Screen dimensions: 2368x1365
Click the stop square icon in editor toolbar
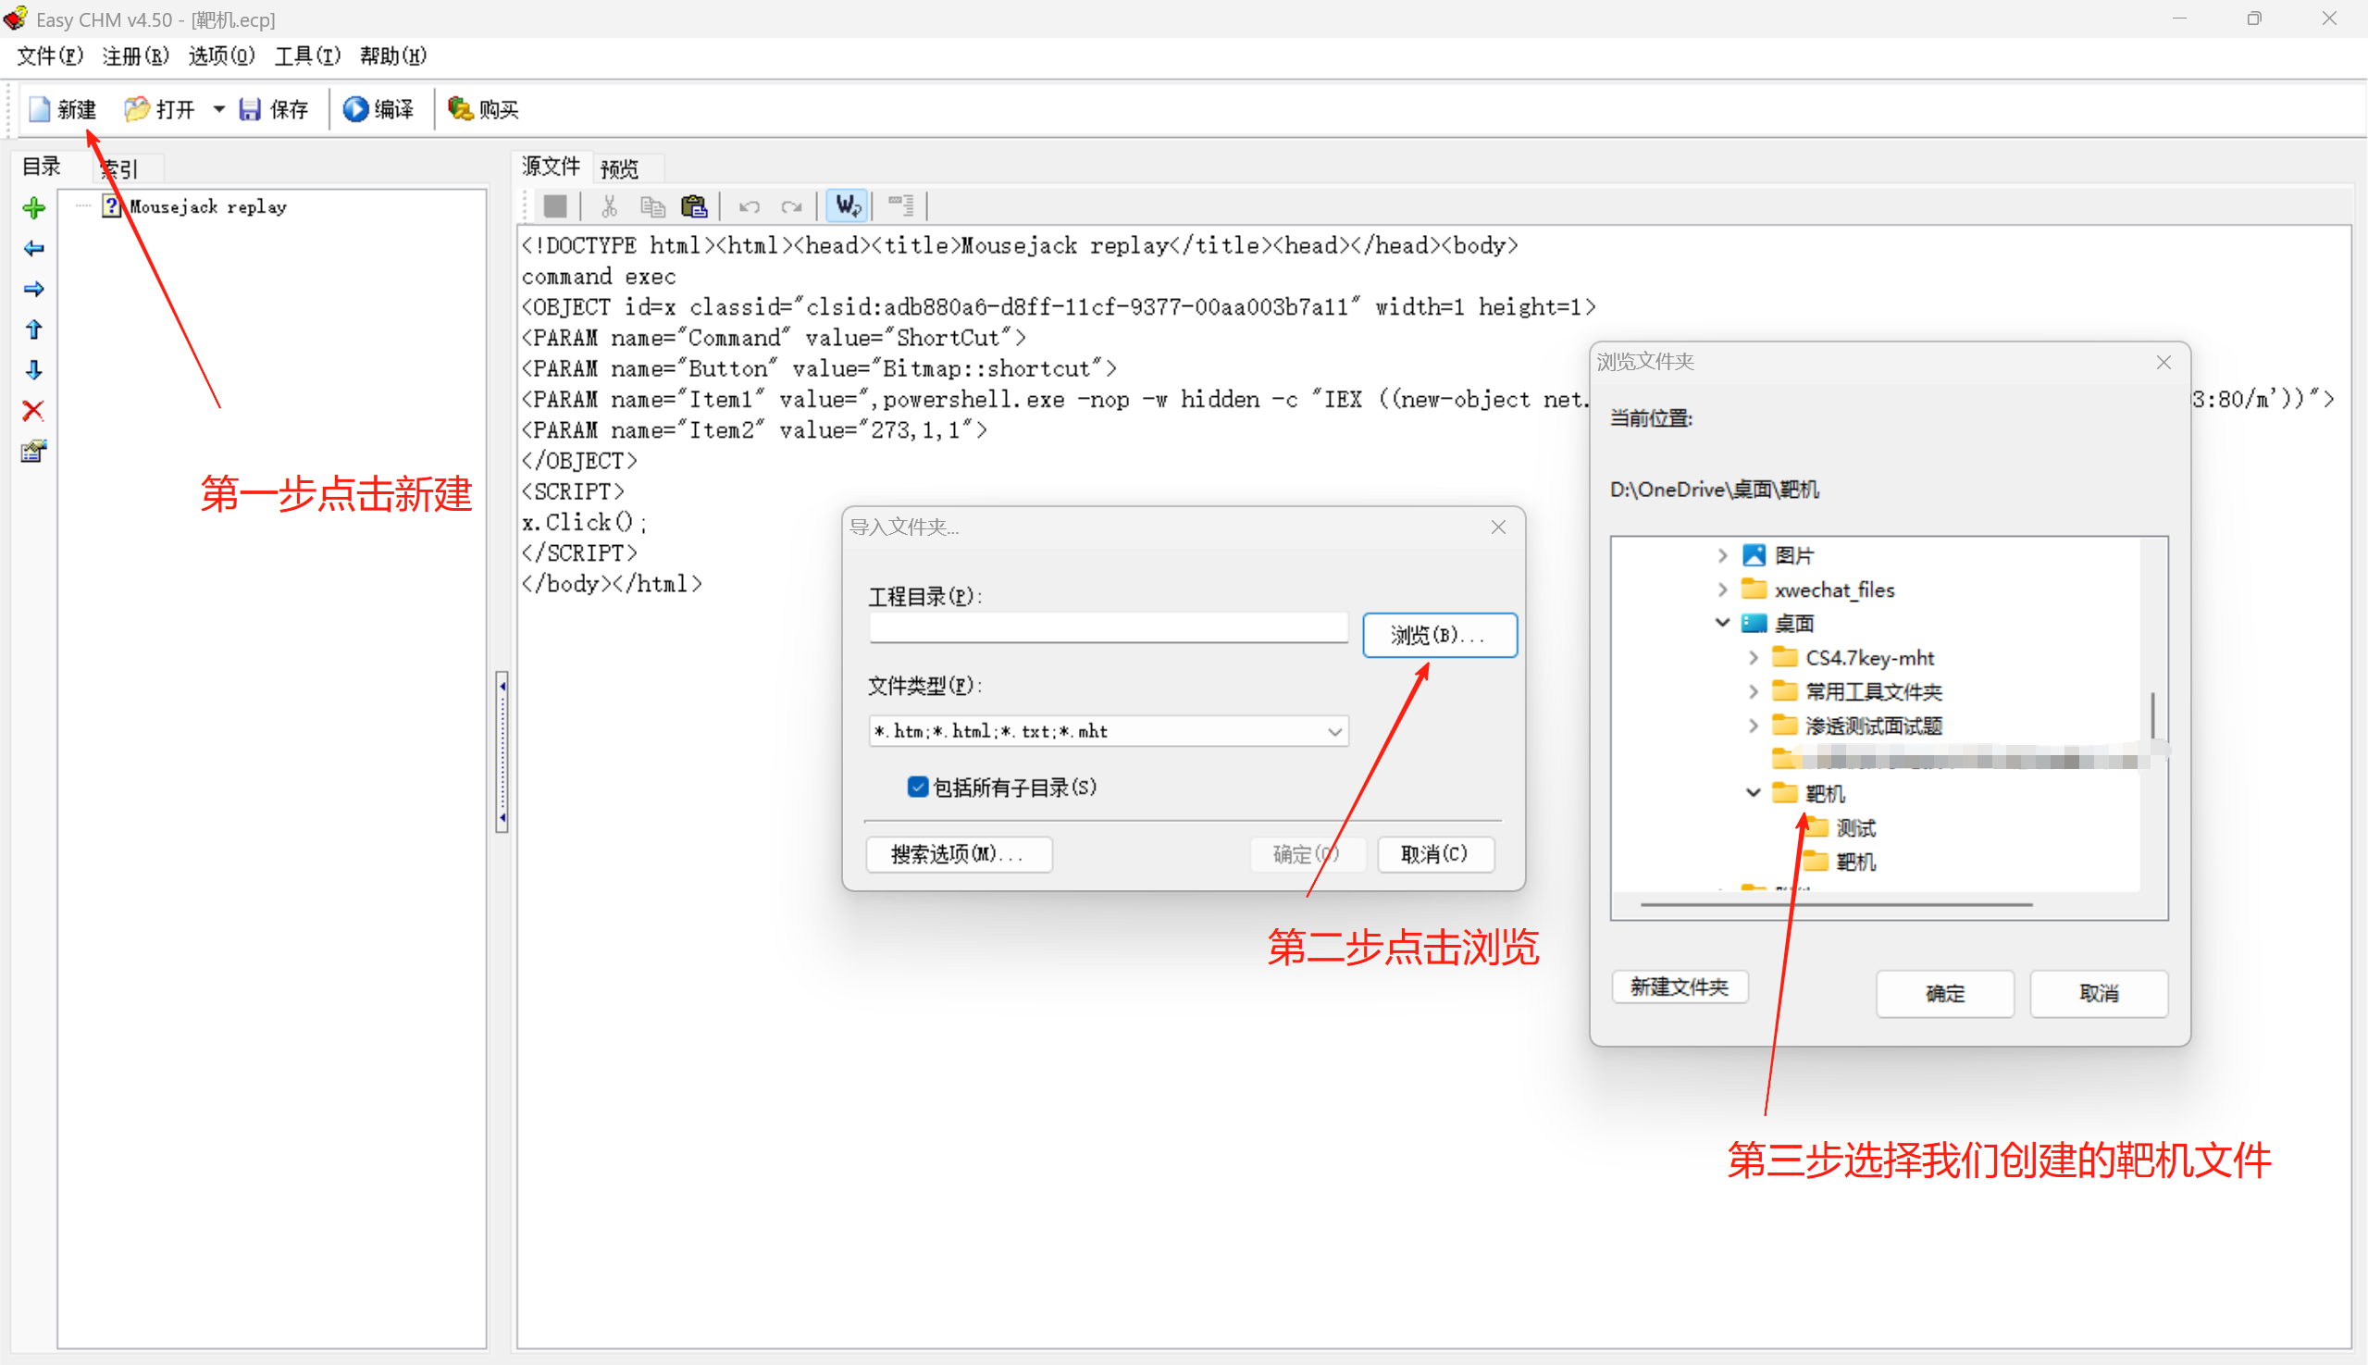click(x=555, y=205)
